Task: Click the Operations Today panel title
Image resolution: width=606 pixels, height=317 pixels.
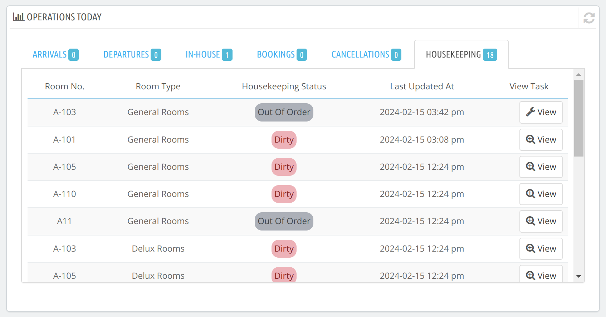Action: tap(64, 17)
